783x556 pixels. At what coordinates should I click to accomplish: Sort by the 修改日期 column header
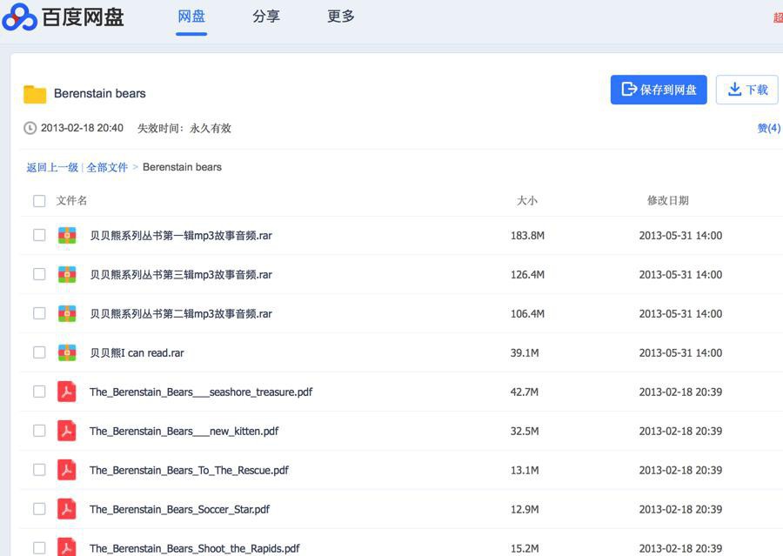tap(668, 201)
